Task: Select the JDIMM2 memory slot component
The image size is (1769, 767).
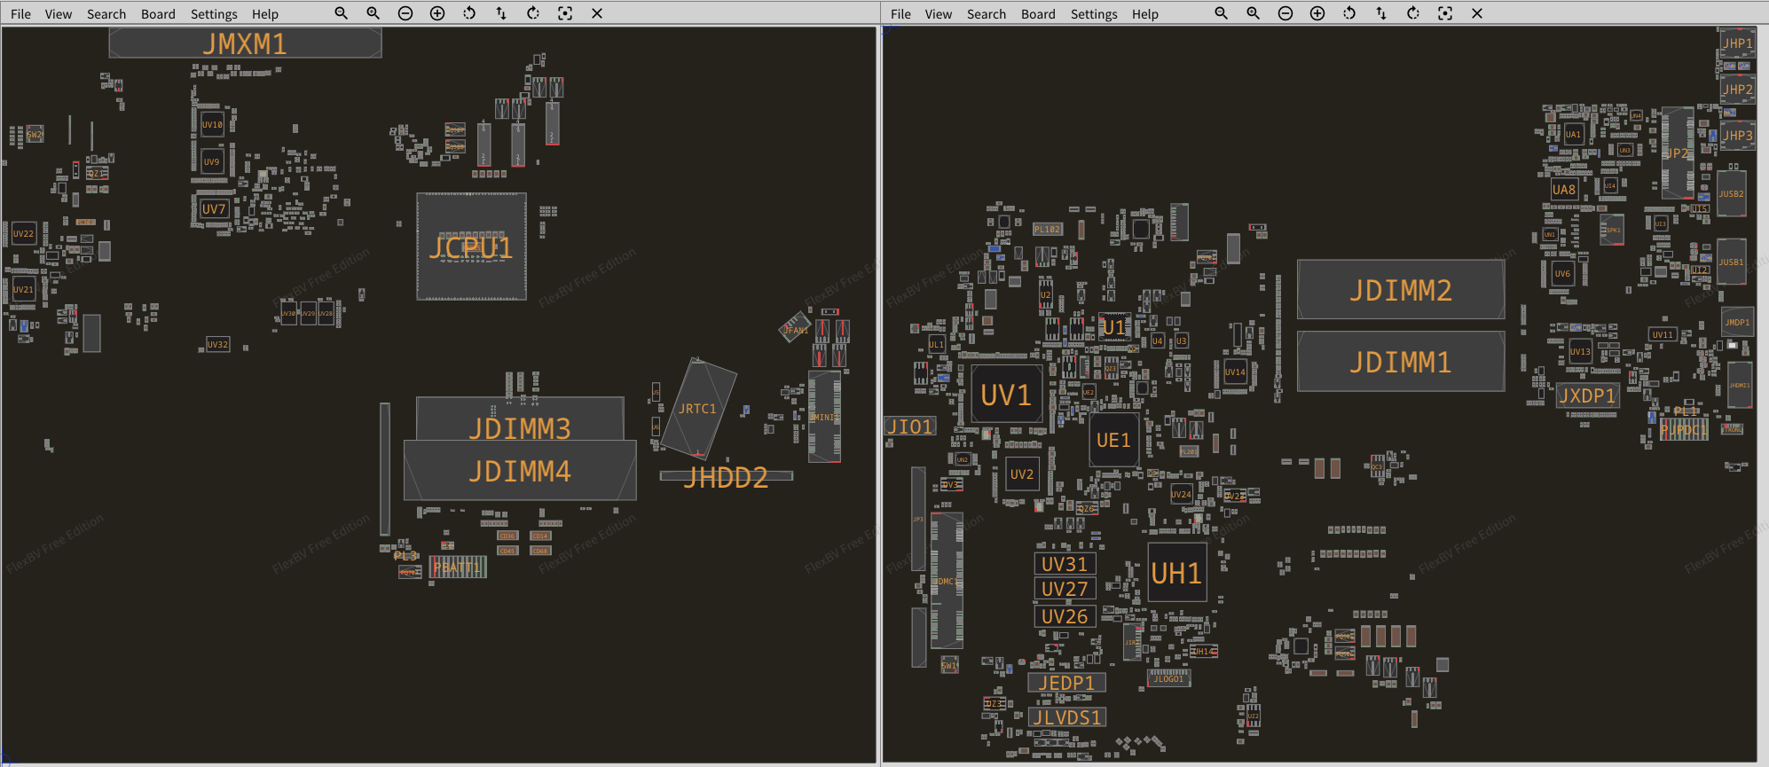Action: [1400, 290]
